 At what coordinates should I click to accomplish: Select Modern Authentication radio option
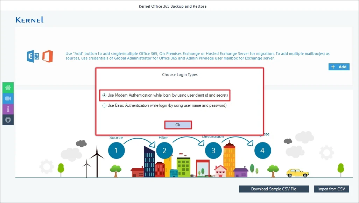coord(104,95)
